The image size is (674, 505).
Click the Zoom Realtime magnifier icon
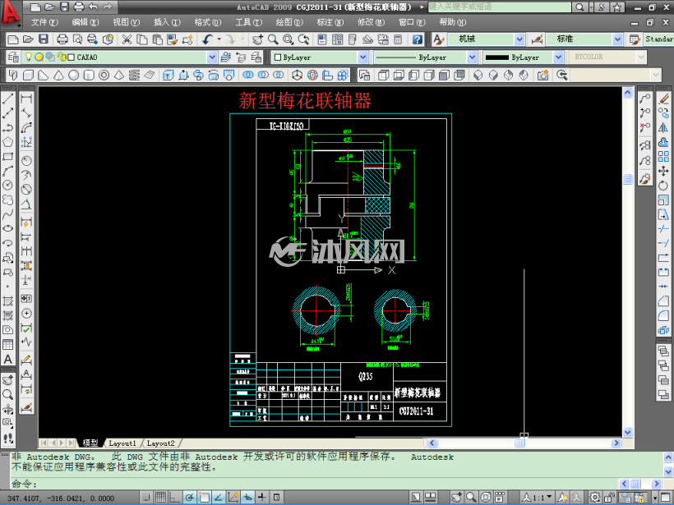coord(273,39)
